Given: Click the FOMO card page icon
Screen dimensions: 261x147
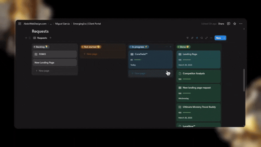Looking at the screenshot, I should (x=36, y=54).
